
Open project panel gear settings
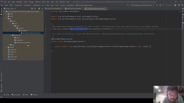coord(39,9)
